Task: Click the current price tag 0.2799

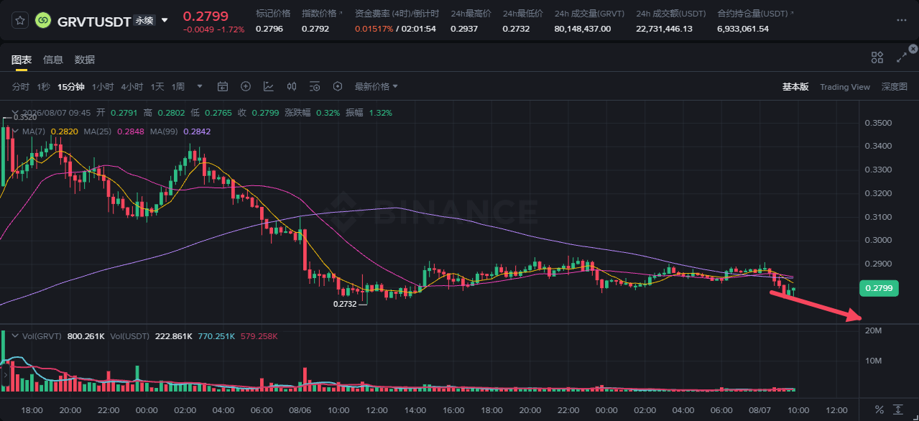Action: click(877, 289)
